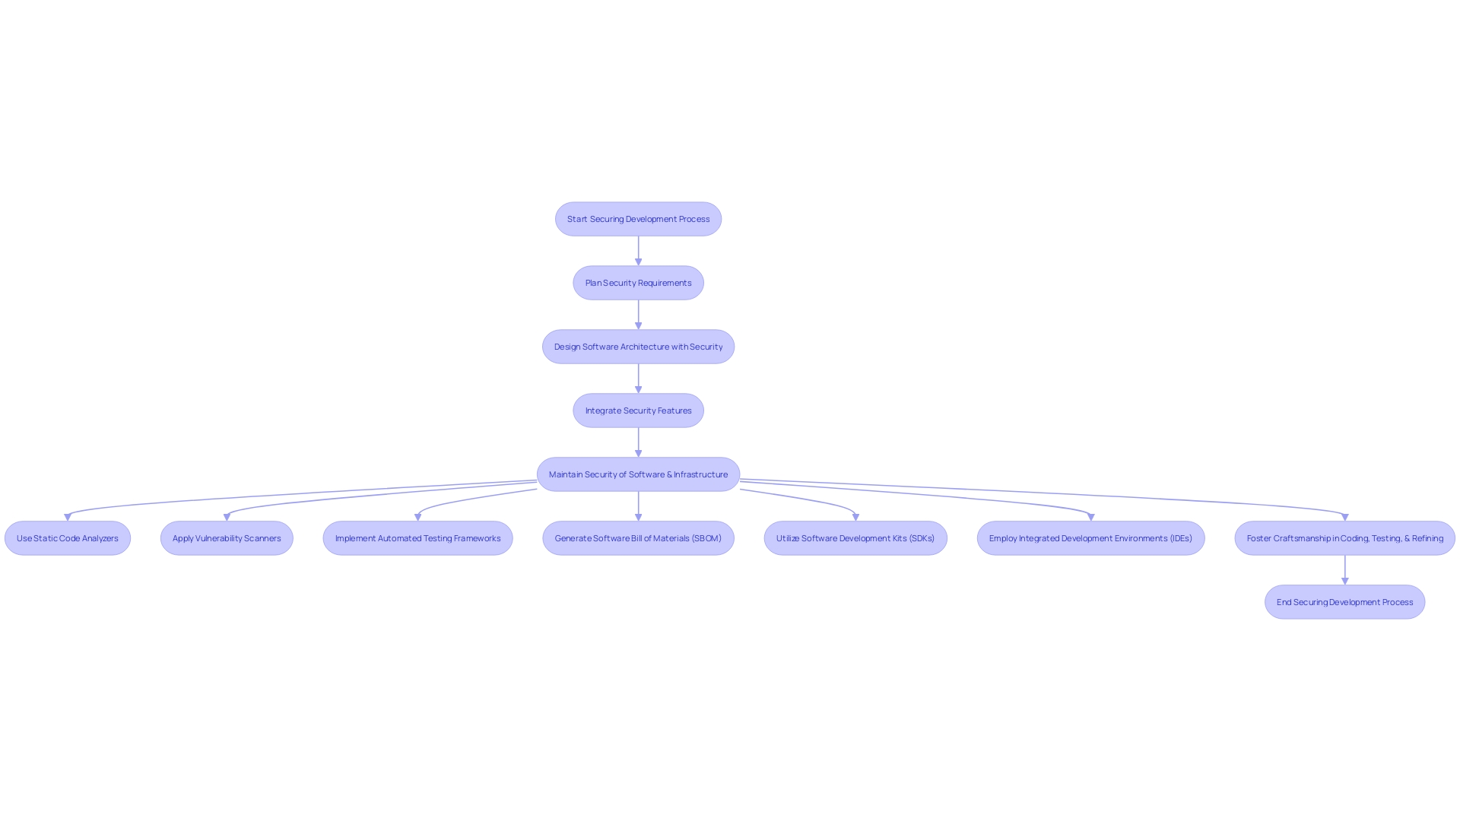Click the Plan Security Requirements node
Image resolution: width=1460 pixels, height=821 pixels.
[x=639, y=283]
